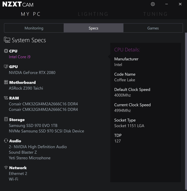Click the RAM stick icon

(6, 98)
